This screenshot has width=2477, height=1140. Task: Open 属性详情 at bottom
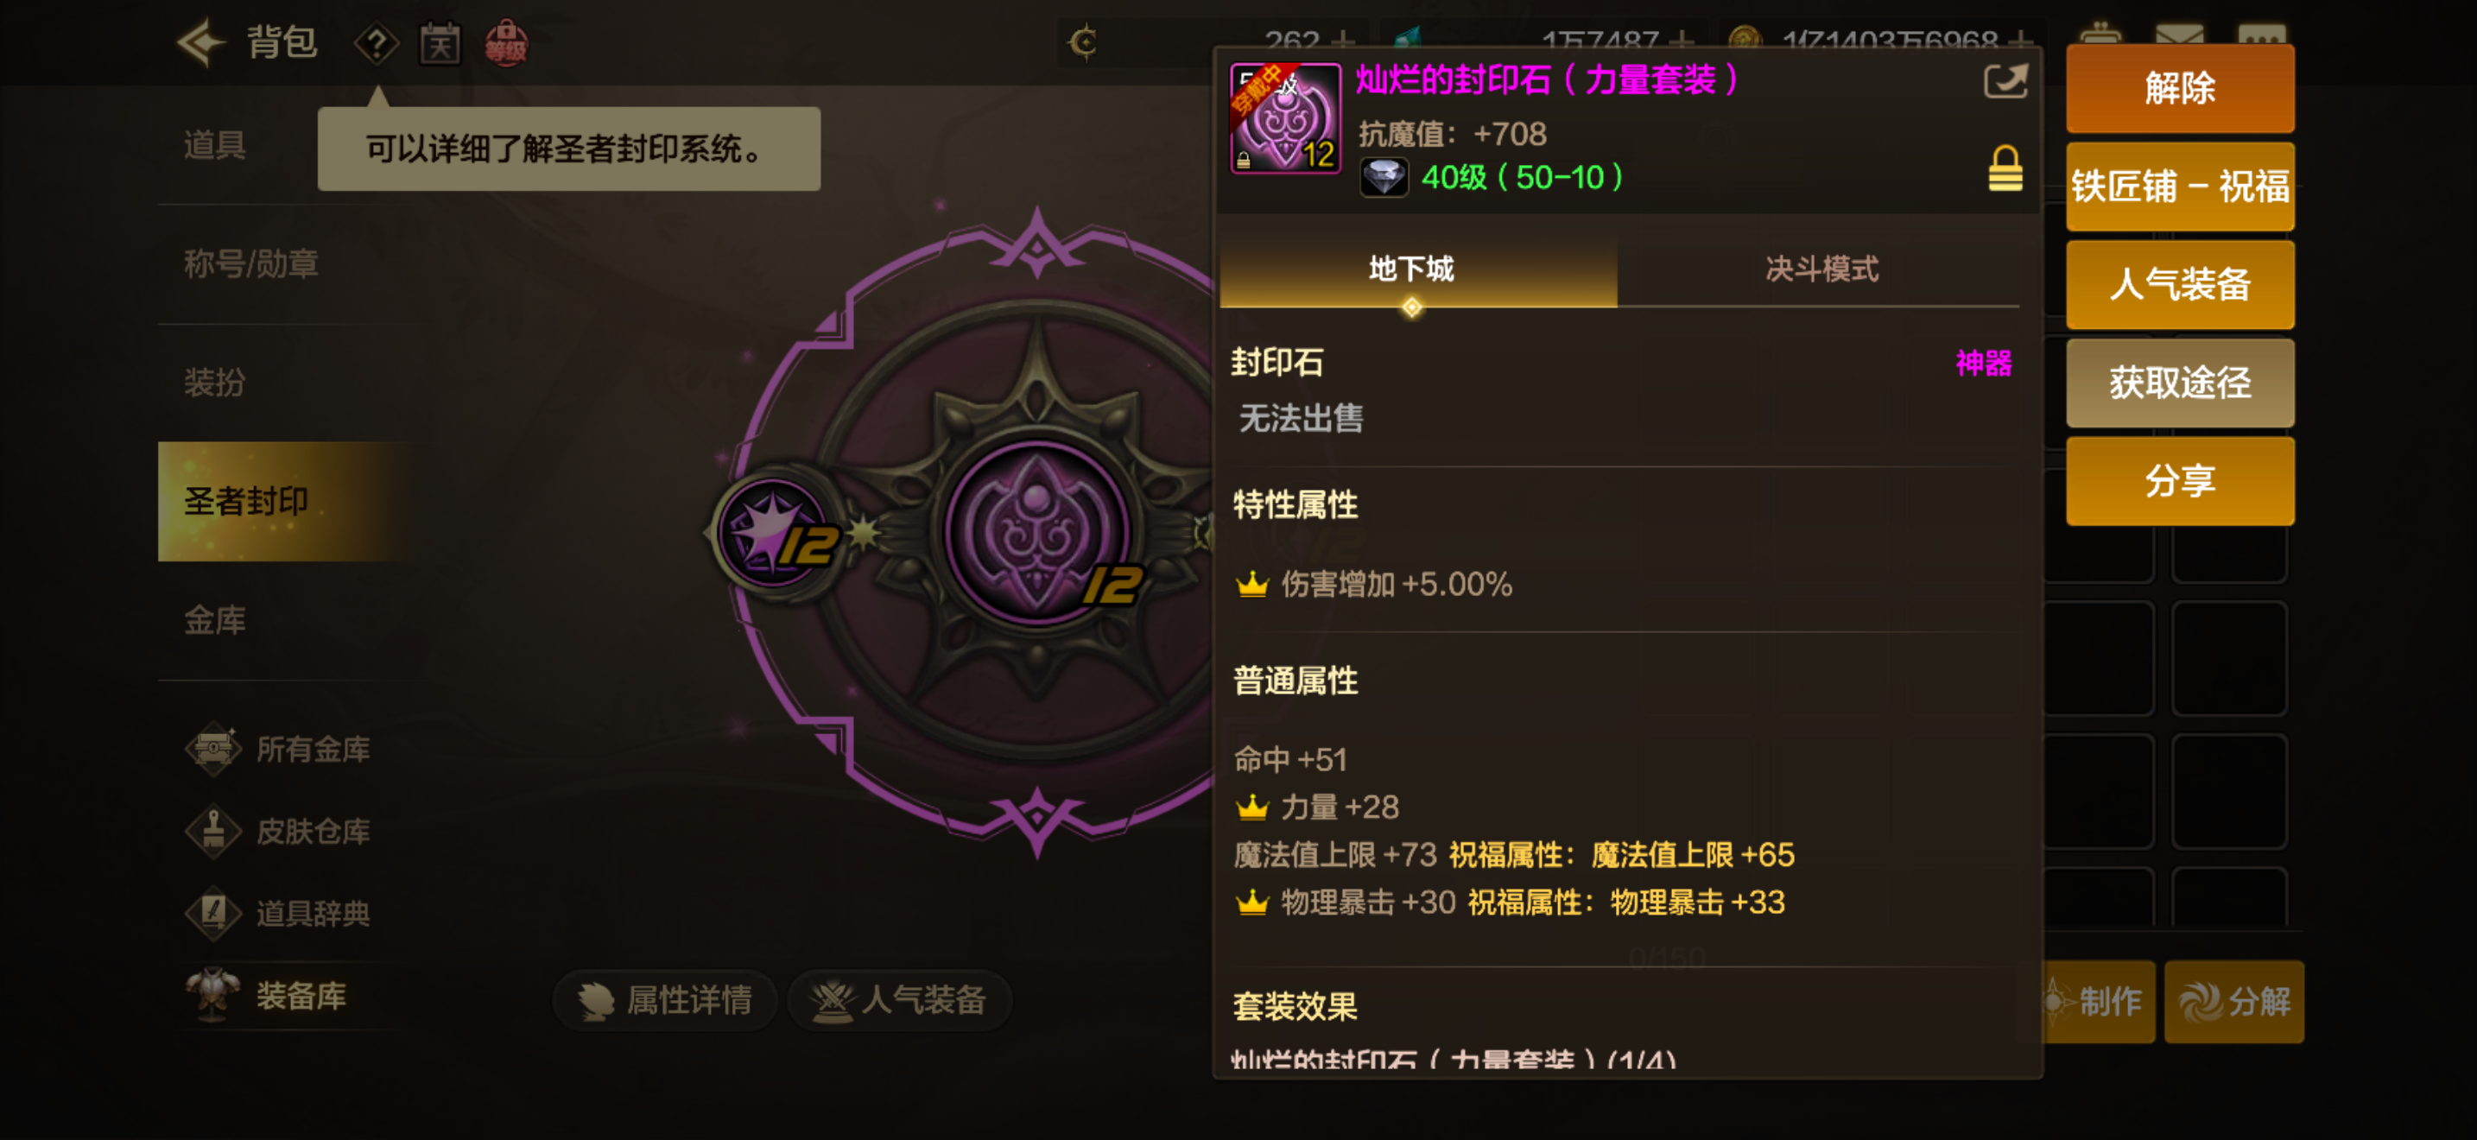[664, 1000]
